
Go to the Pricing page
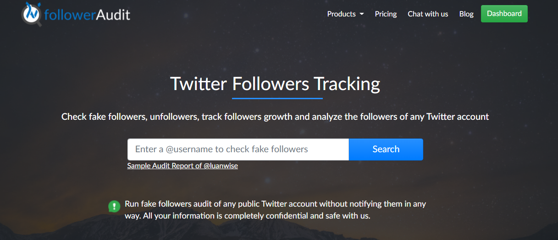click(x=386, y=14)
